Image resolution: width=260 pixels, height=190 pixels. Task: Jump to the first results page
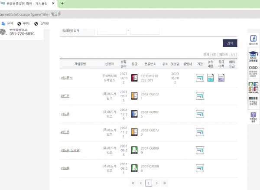(133, 183)
